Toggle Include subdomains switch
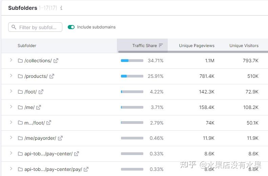Viewport: 268px width, 176px height. click(71, 27)
